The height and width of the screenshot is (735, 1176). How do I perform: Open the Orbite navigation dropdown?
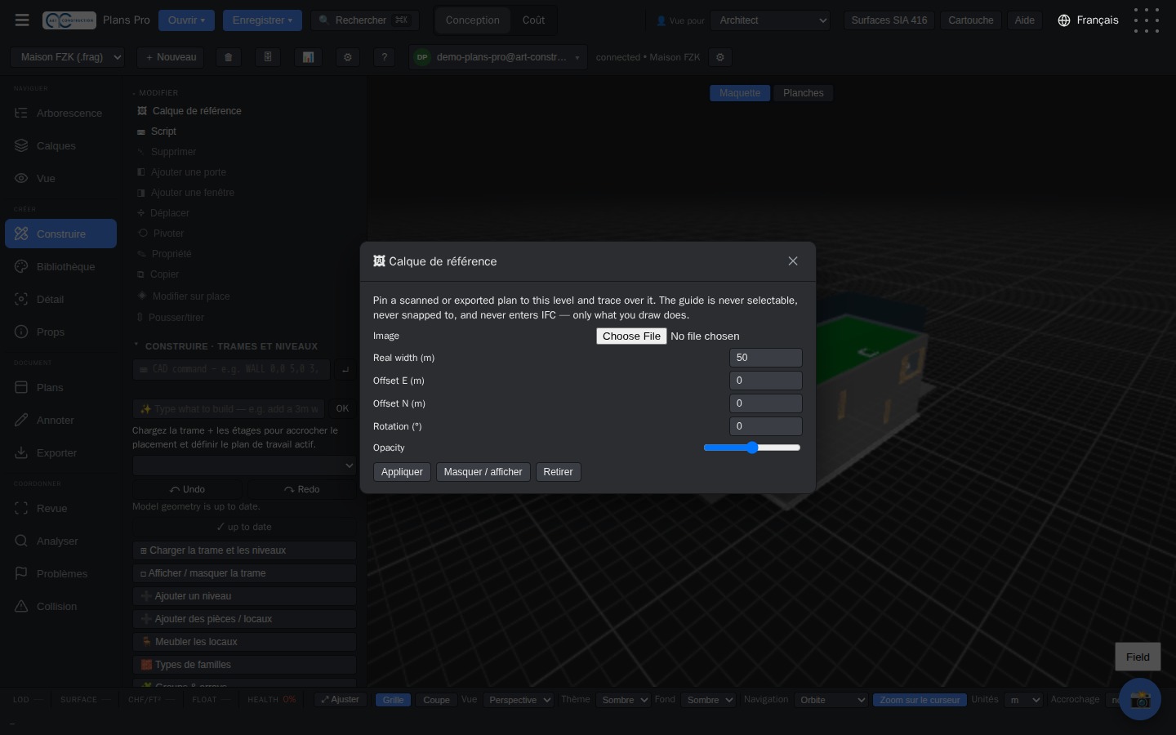tap(831, 700)
